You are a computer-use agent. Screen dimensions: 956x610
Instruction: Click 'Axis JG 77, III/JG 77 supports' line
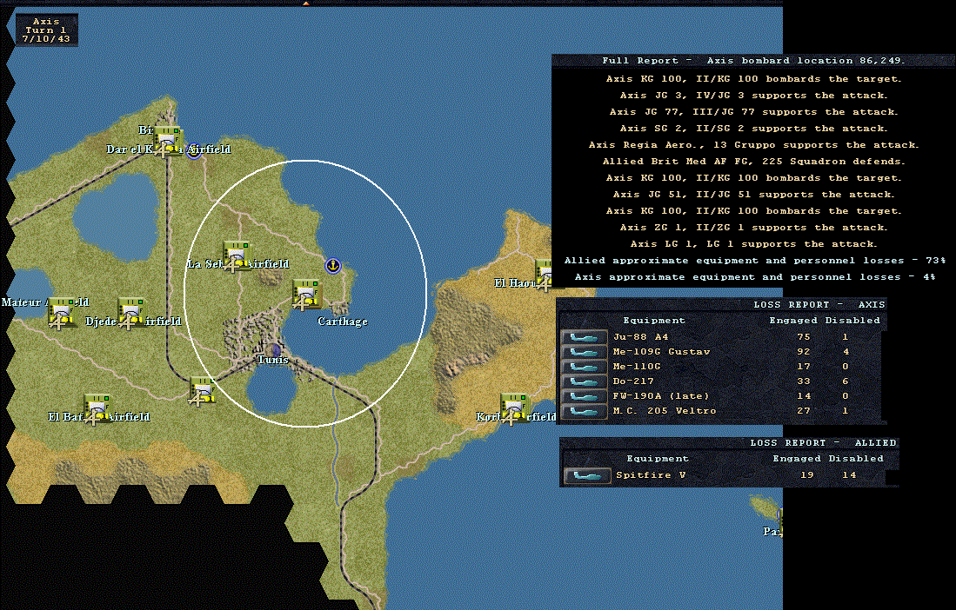click(x=753, y=112)
